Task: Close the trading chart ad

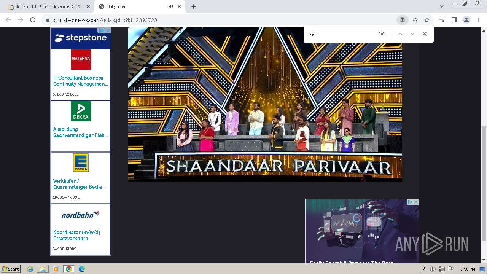Action: [x=416, y=202]
